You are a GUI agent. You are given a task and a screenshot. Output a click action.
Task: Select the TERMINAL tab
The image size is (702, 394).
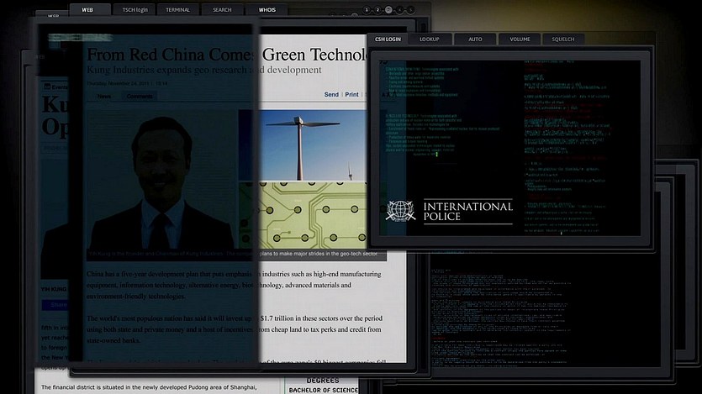pos(177,10)
